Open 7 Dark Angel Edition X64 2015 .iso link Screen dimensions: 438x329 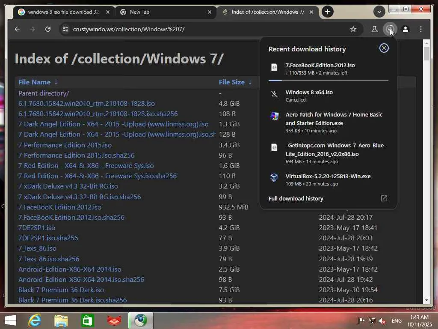coord(113,124)
